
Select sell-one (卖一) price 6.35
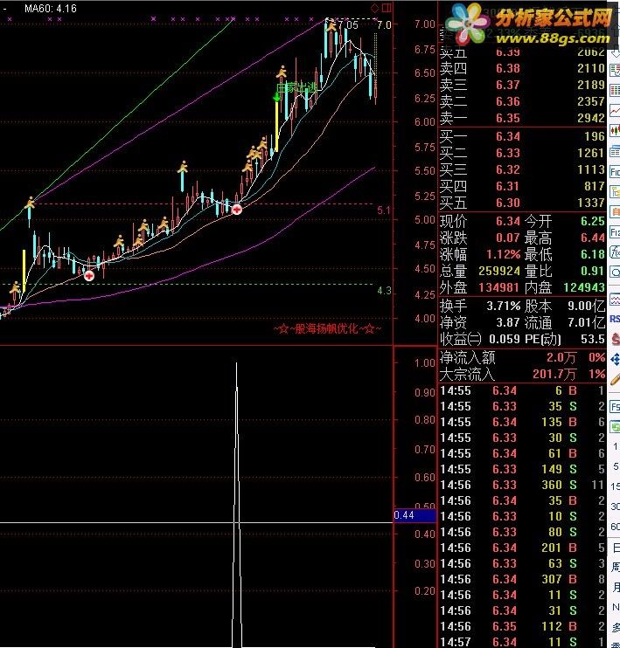coord(507,118)
